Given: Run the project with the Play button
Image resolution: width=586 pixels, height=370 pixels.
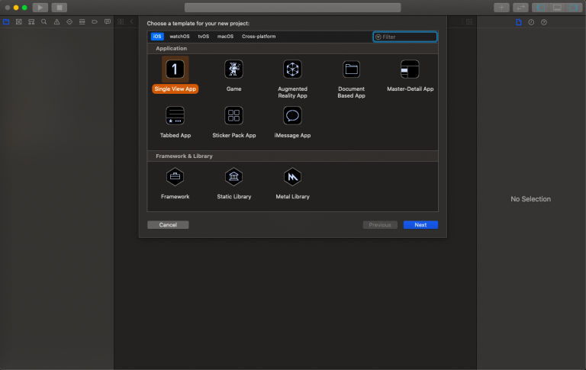Looking at the screenshot, I should [x=40, y=8].
